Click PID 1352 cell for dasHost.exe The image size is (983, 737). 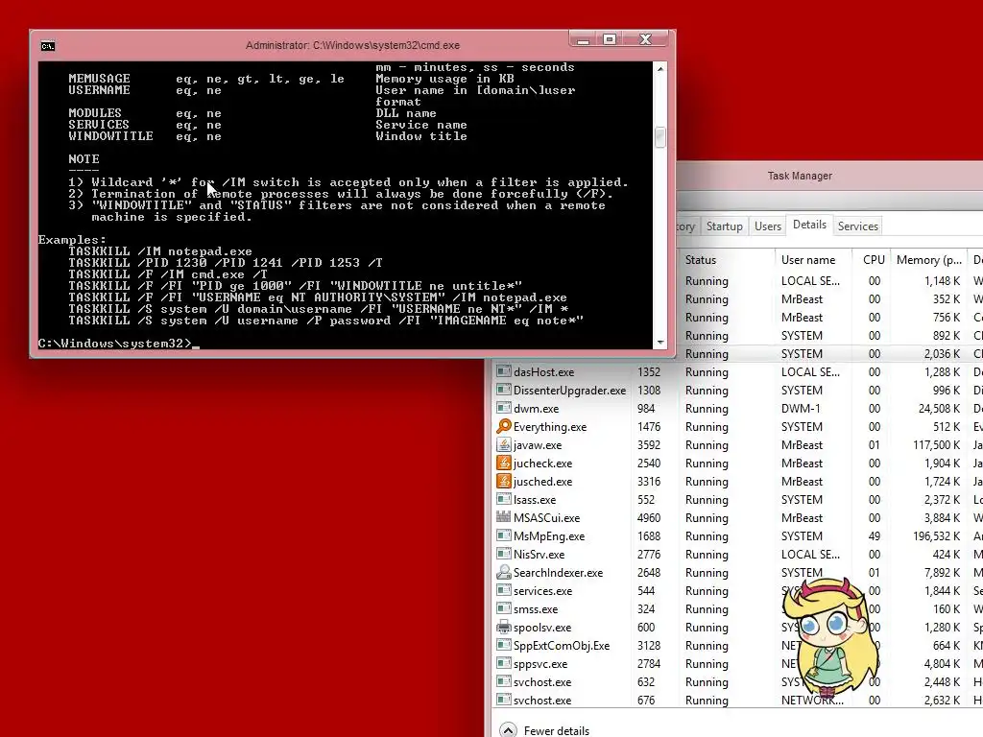[649, 372]
